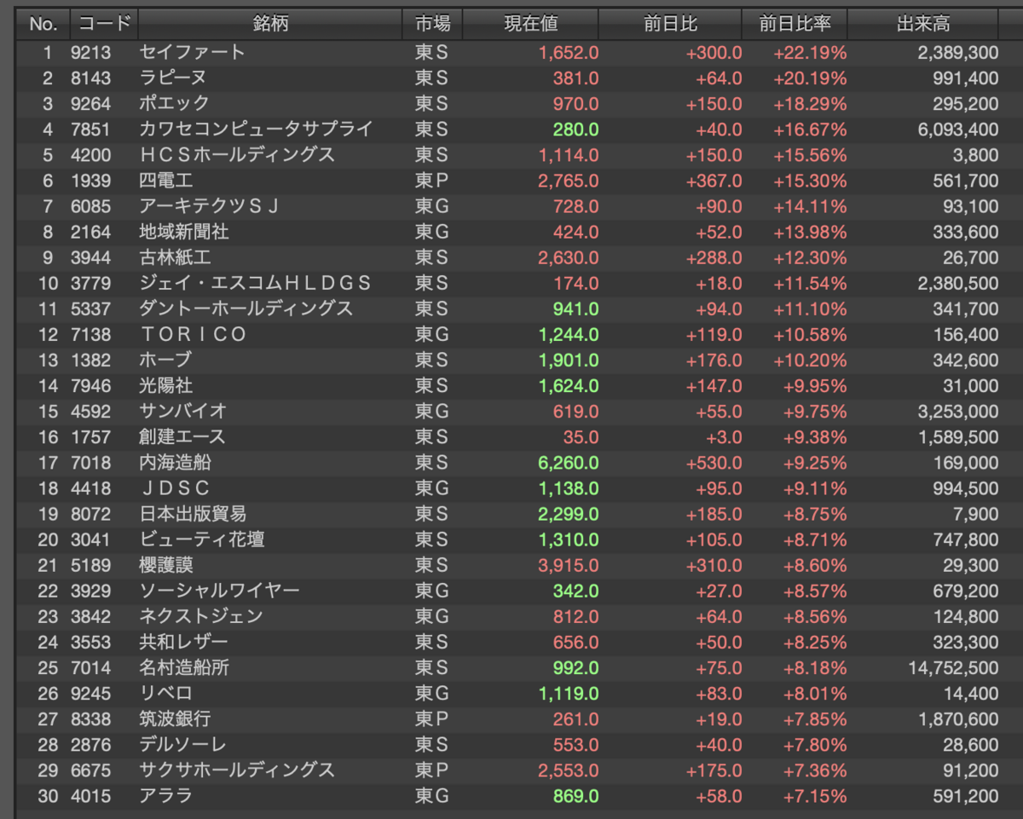The width and height of the screenshot is (1023, 819).
Task: Click volume 3,800 for ＨＣＳホールディングス
Action: (x=976, y=155)
